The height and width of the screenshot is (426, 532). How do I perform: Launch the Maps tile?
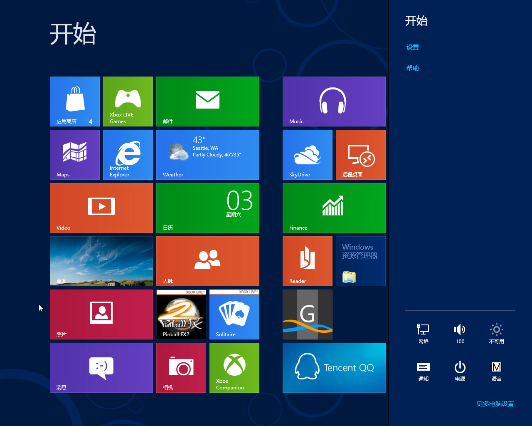[x=75, y=155]
